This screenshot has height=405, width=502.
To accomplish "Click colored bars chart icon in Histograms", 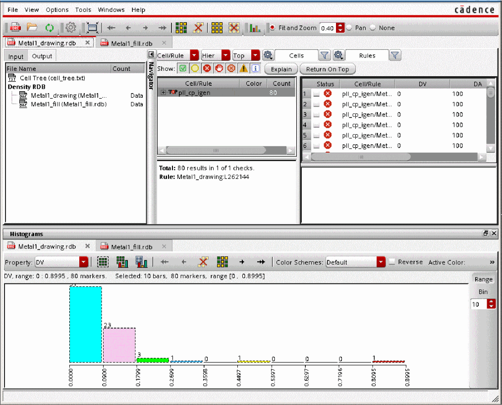I will click(122, 262).
